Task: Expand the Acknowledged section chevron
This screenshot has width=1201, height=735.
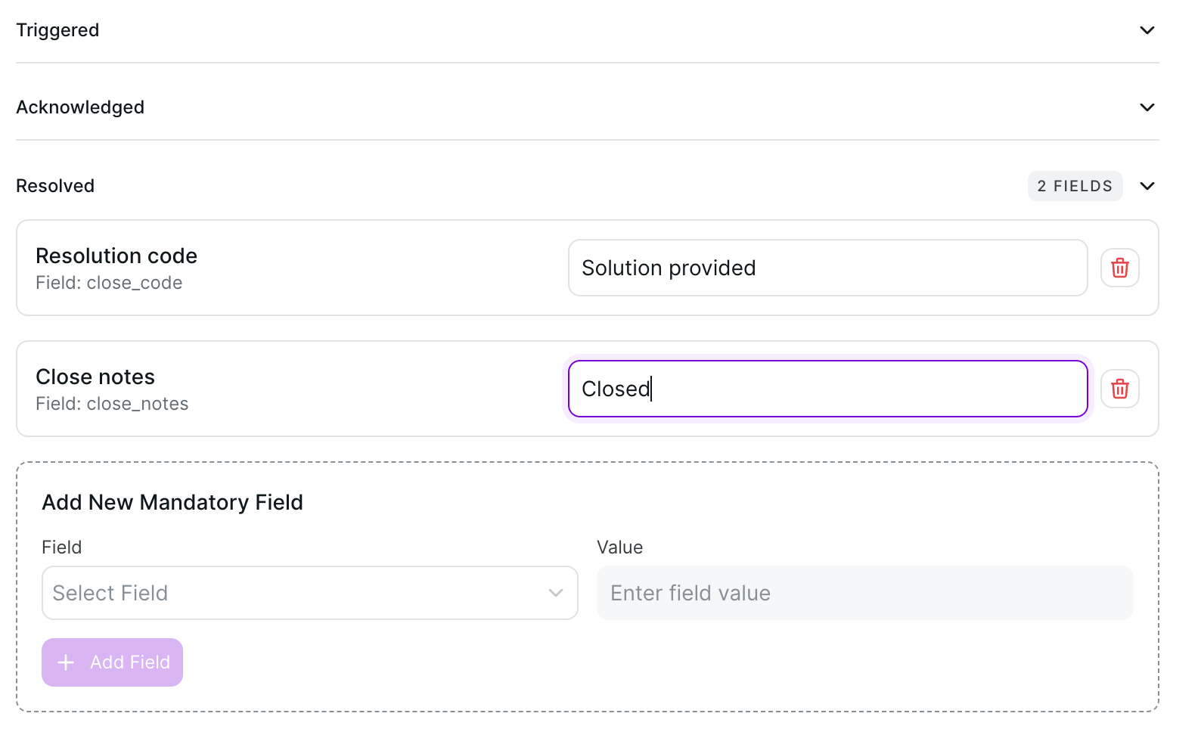Action: [1147, 107]
